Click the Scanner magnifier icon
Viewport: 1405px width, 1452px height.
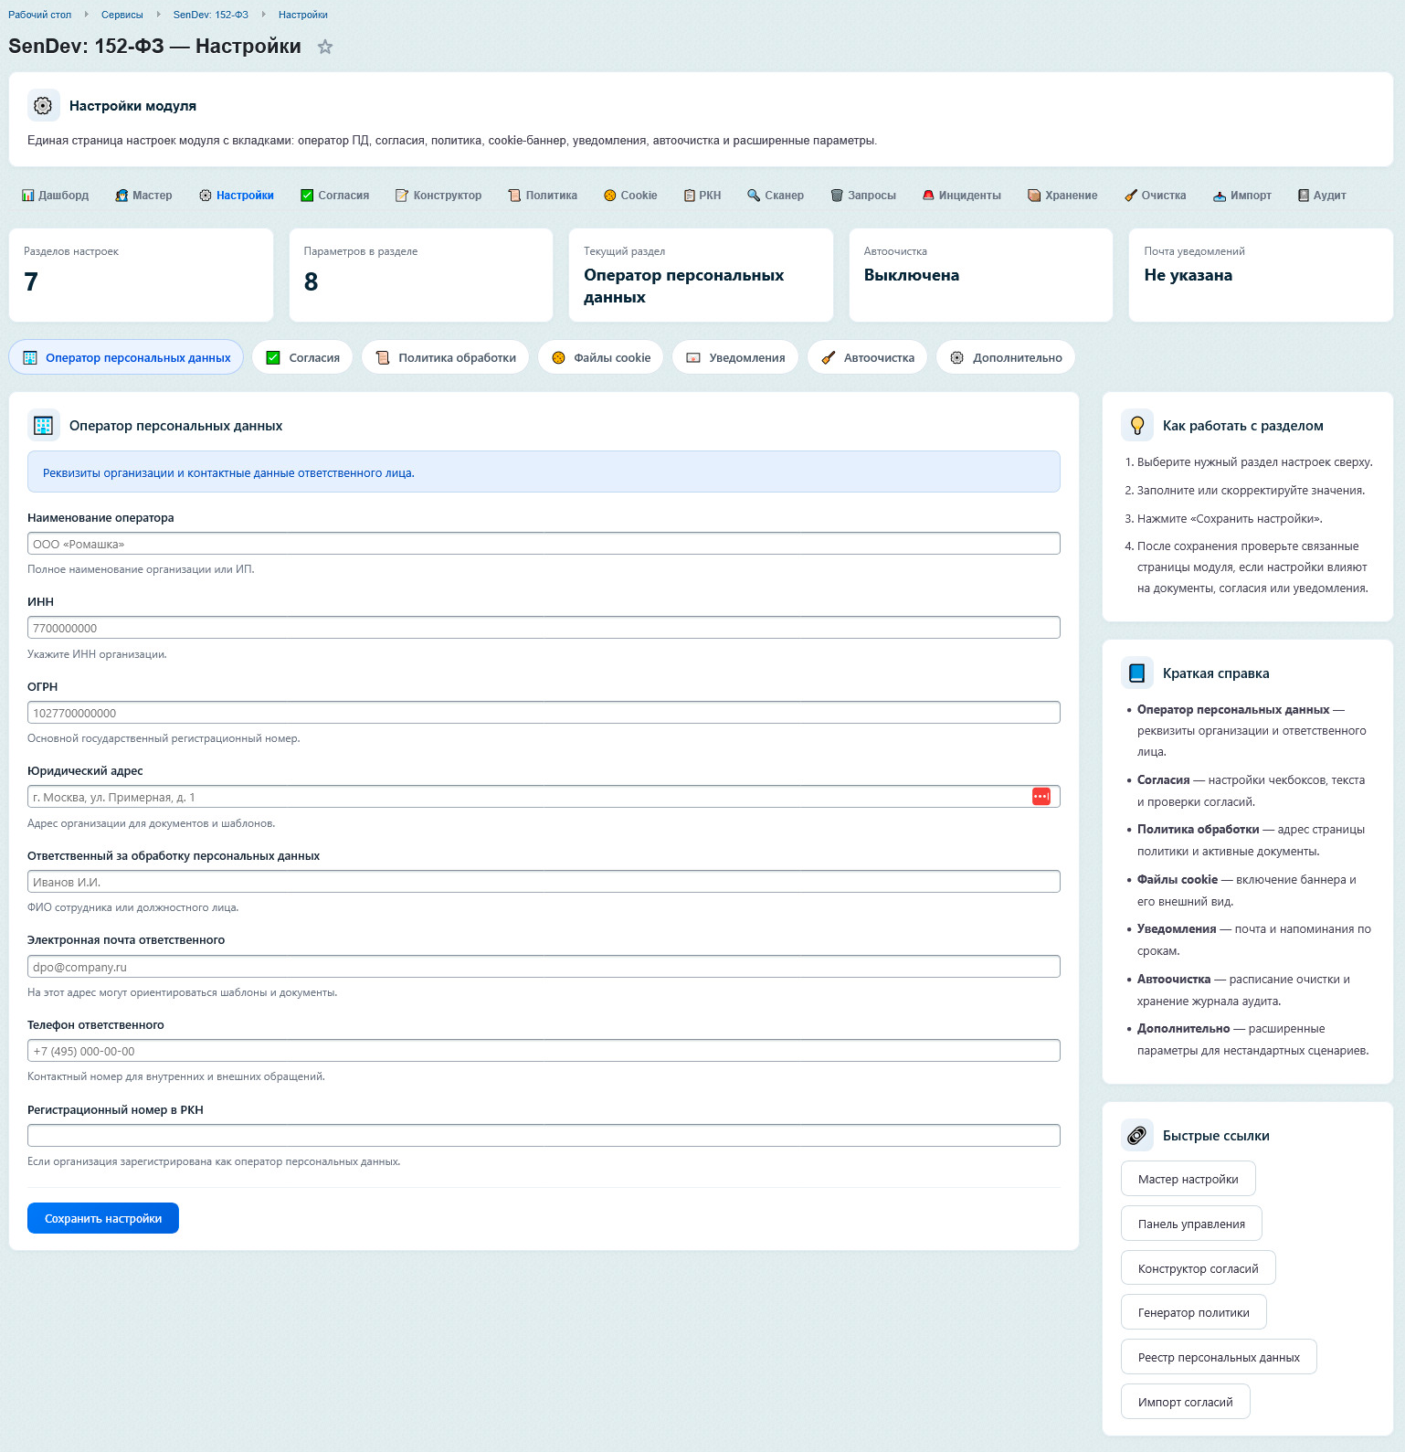pyautogui.click(x=754, y=196)
